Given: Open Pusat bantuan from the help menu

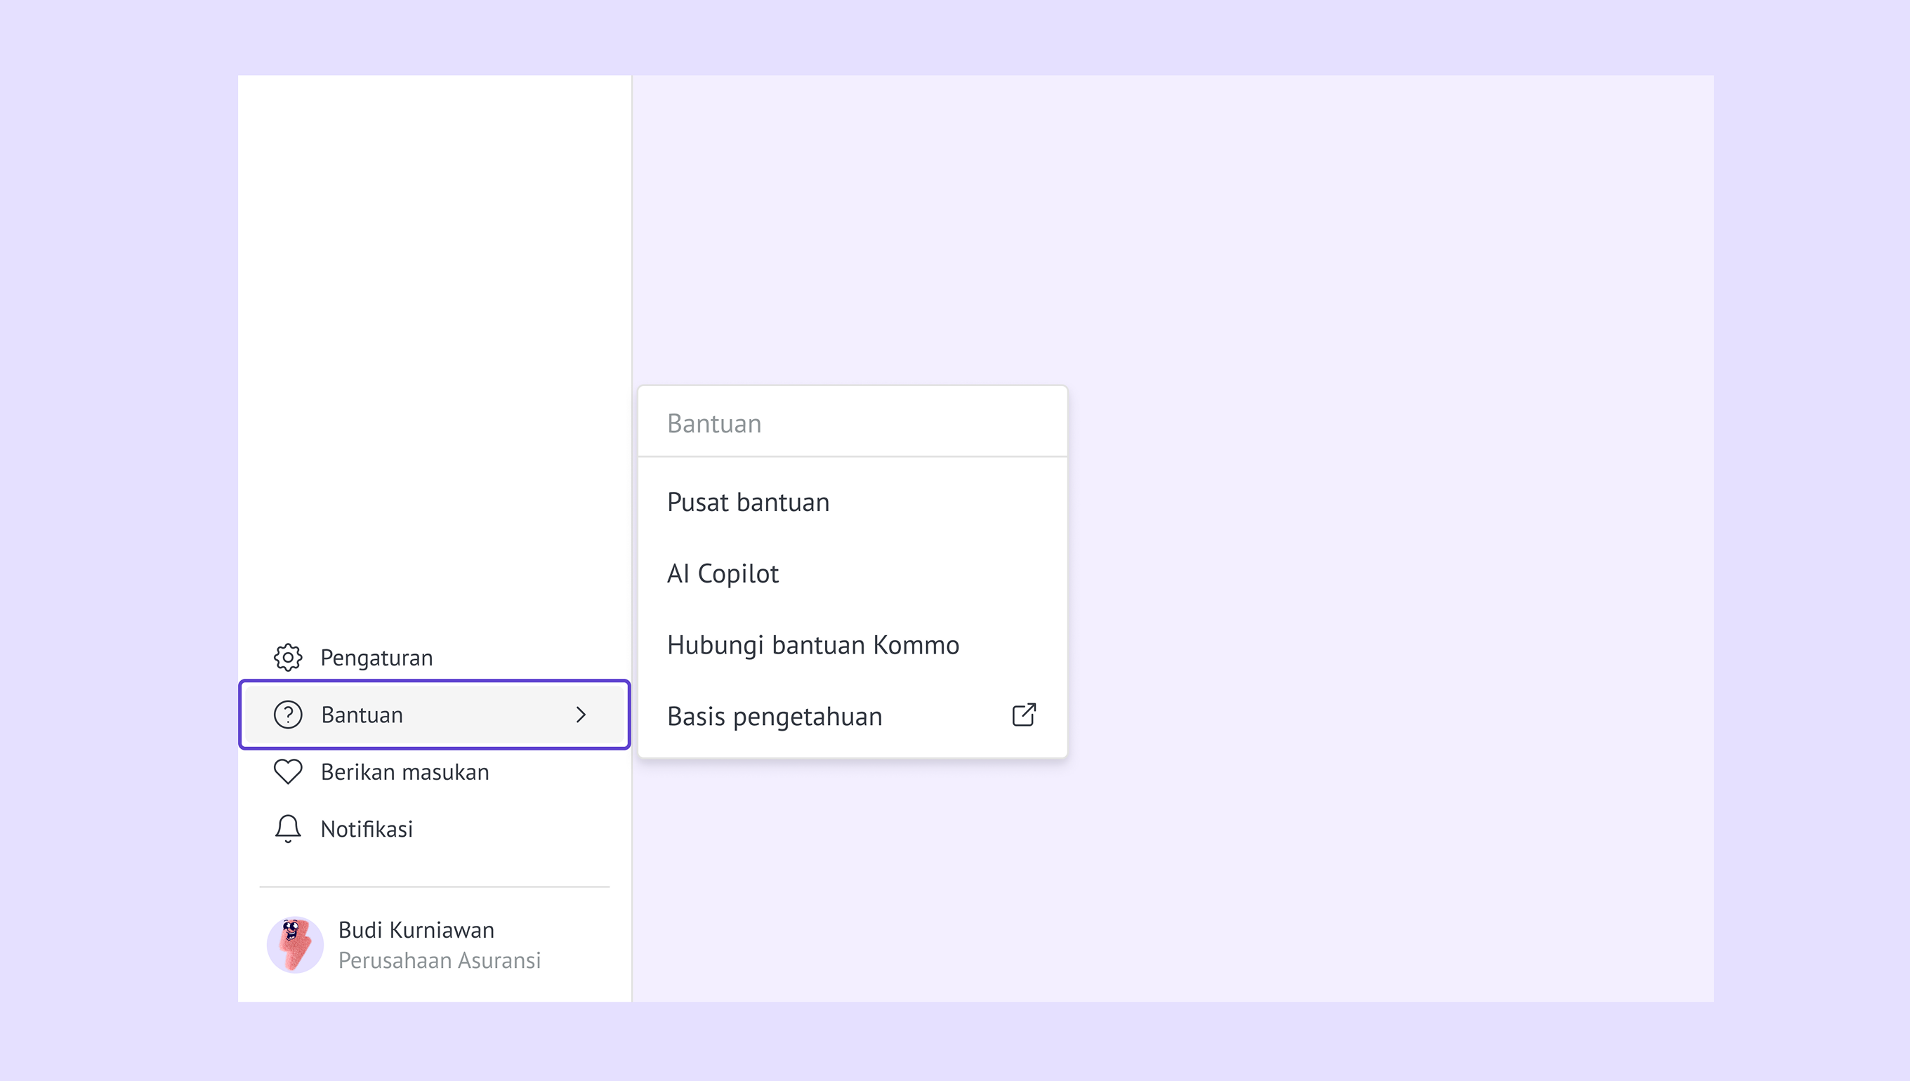Looking at the screenshot, I should tap(748, 503).
